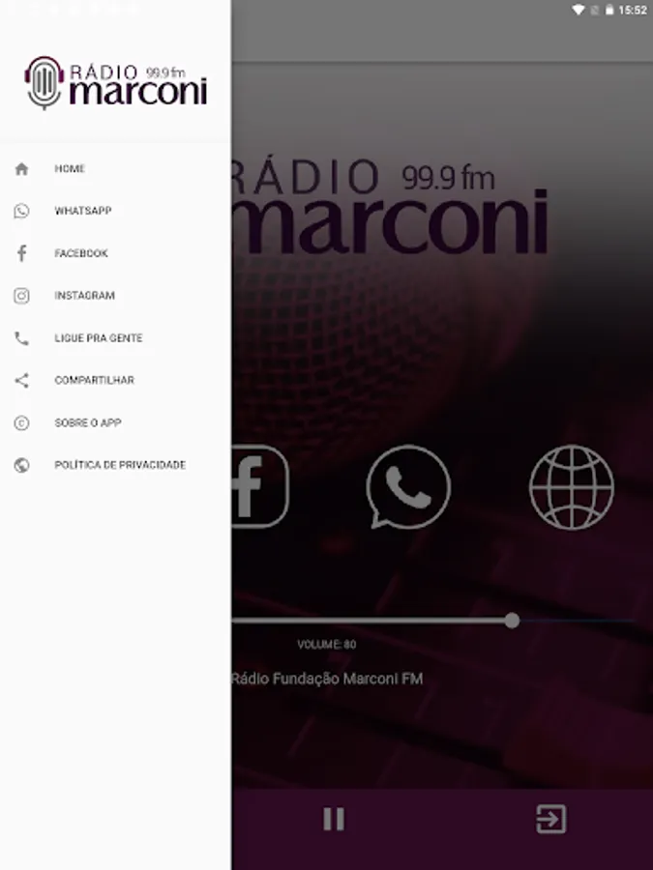Select the HOME menu item
The height and width of the screenshot is (870, 653).
pyautogui.click(x=70, y=168)
